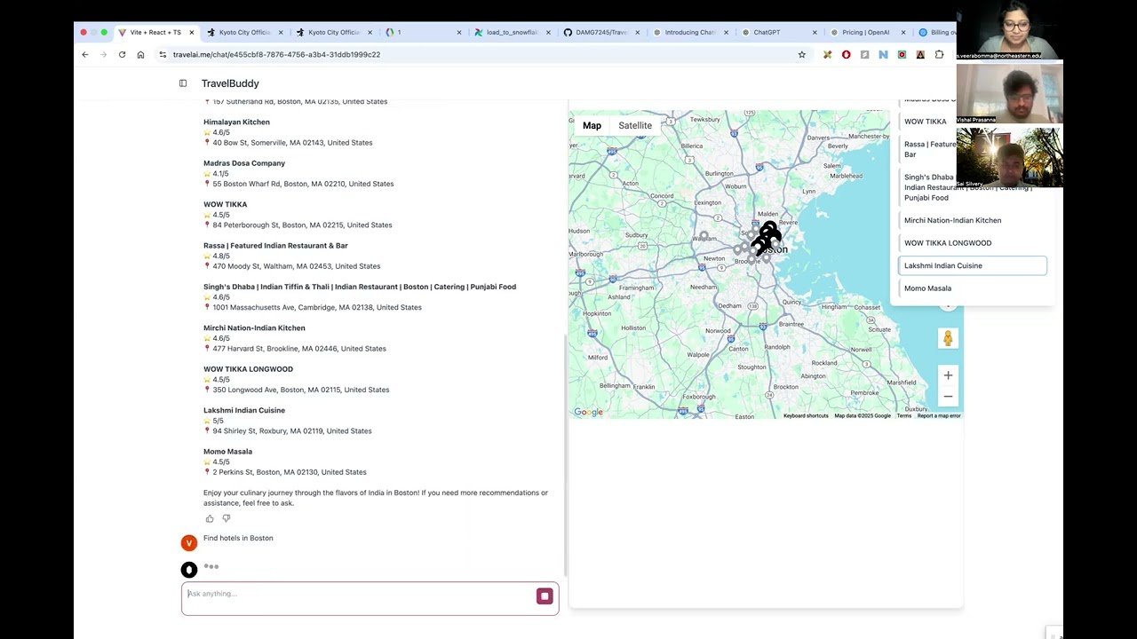Image resolution: width=1137 pixels, height=639 pixels.
Task: Click the Himalayan Kitchen restaurant name
Action: point(236,122)
